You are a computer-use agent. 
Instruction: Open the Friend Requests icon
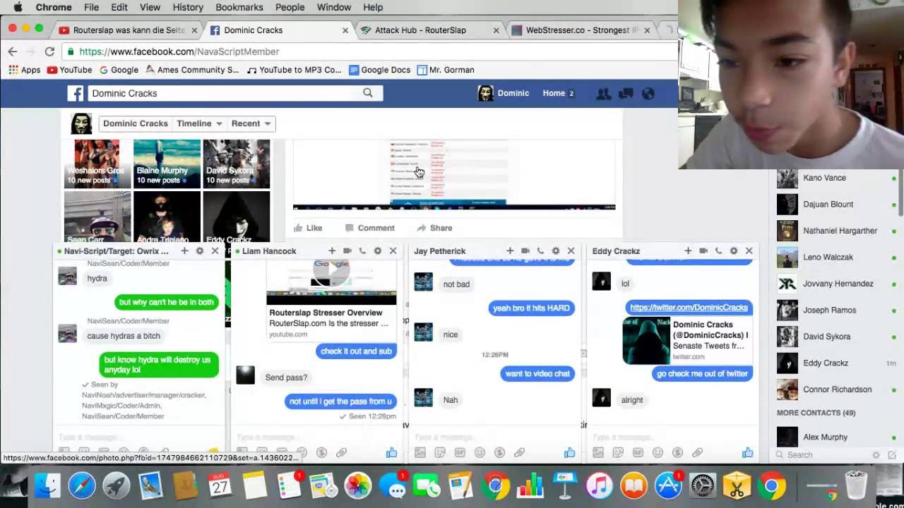click(x=603, y=93)
